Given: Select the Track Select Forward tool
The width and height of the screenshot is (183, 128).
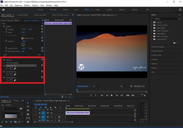Looking at the screenshot, I should tap(28, 106).
